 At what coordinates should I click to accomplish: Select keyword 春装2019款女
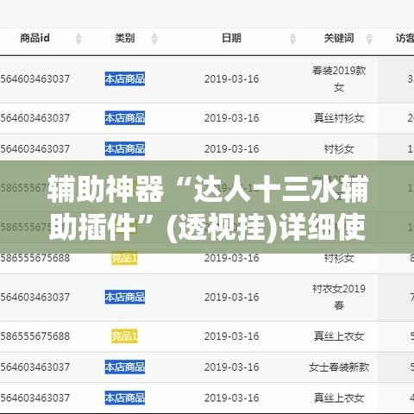(x=339, y=78)
